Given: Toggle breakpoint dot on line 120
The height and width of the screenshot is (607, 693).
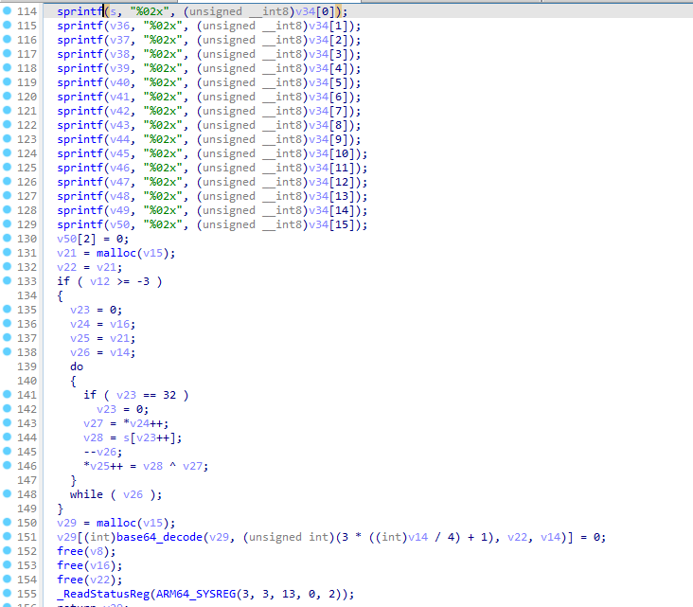Looking at the screenshot, I should pos(7,96).
